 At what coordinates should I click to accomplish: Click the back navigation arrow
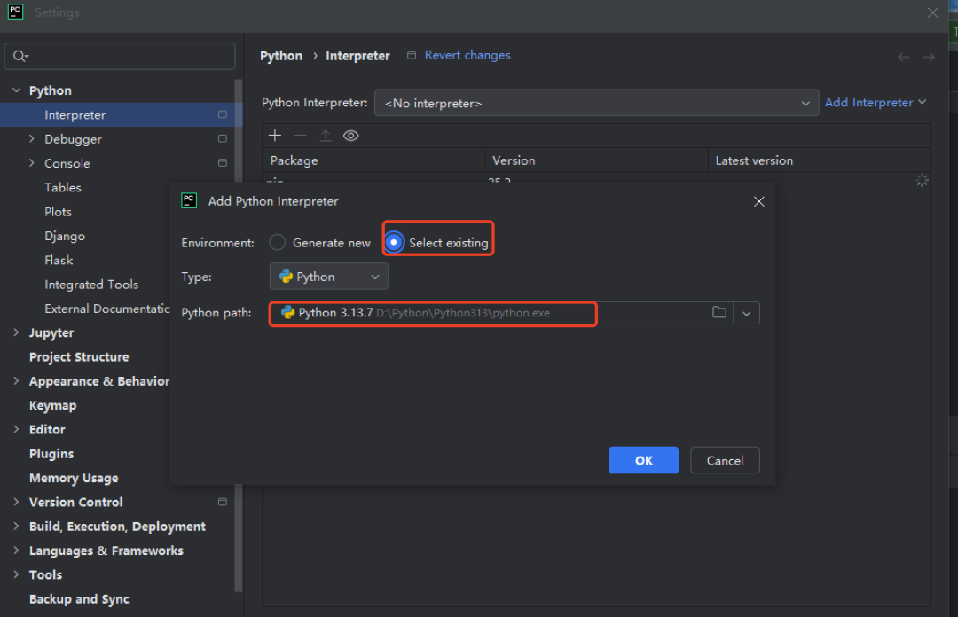click(x=904, y=57)
